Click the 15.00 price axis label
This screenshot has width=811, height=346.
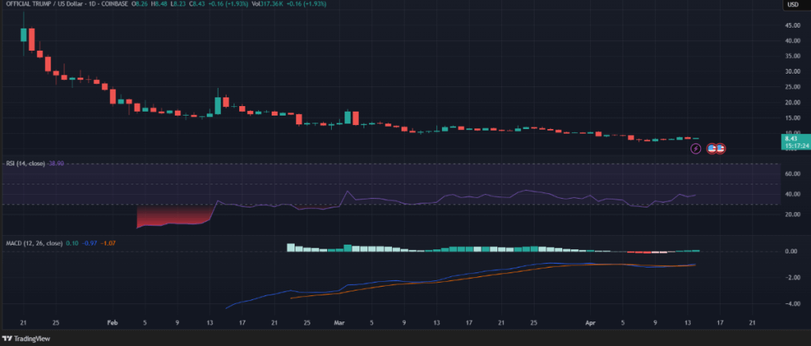click(792, 118)
